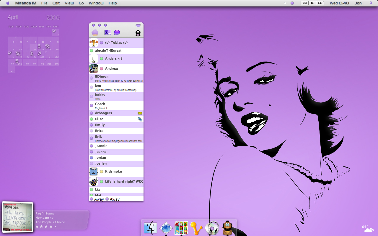
Task: Click the purple orb menu bar icon
Action: pyautogui.click(x=292, y=3)
